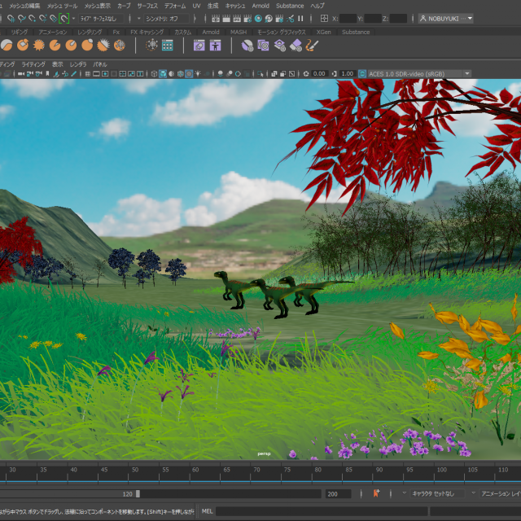Image resolution: width=521 pixels, height=521 pixels.
Task: Switch to the MASH shelf tab
Action: (239, 33)
